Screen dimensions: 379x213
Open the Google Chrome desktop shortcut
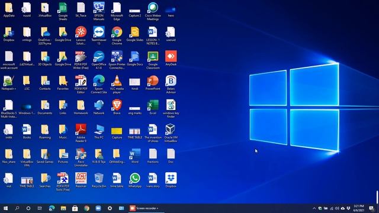pyautogui.click(x=117, y=35)
